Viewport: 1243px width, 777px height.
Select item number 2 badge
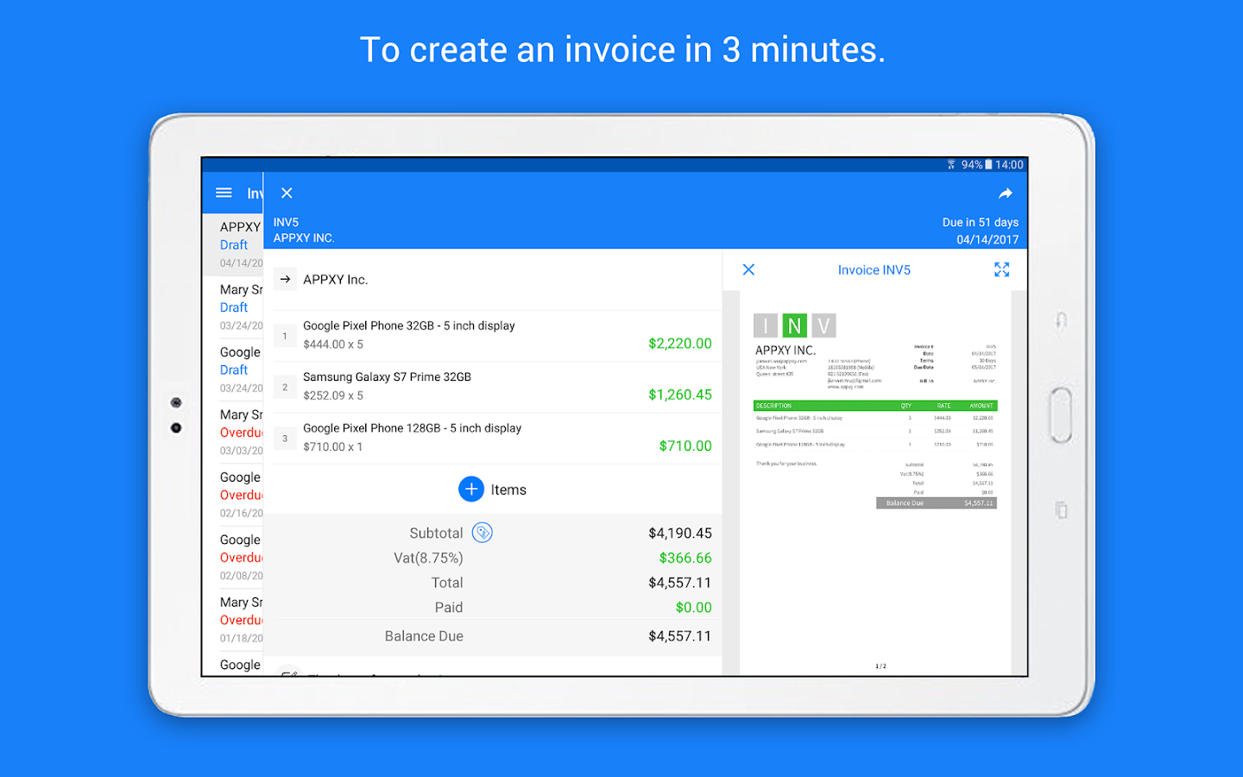285,387
